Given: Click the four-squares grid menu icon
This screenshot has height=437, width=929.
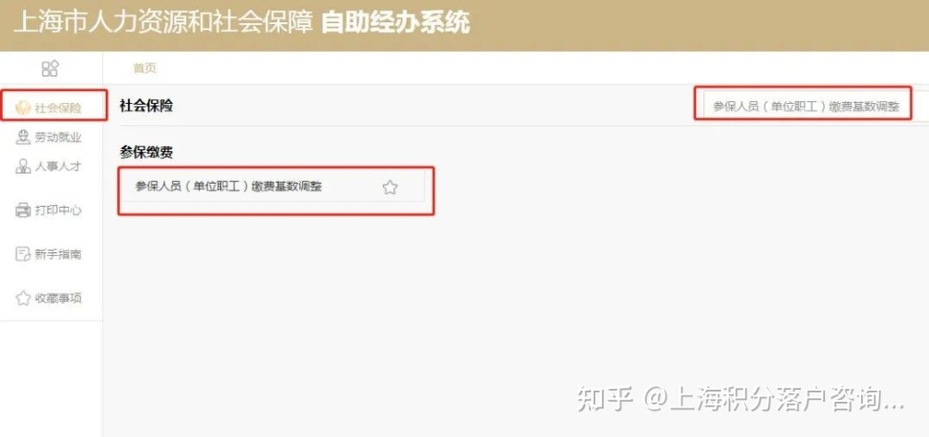Looking at the screenshot, I should 50,68.
